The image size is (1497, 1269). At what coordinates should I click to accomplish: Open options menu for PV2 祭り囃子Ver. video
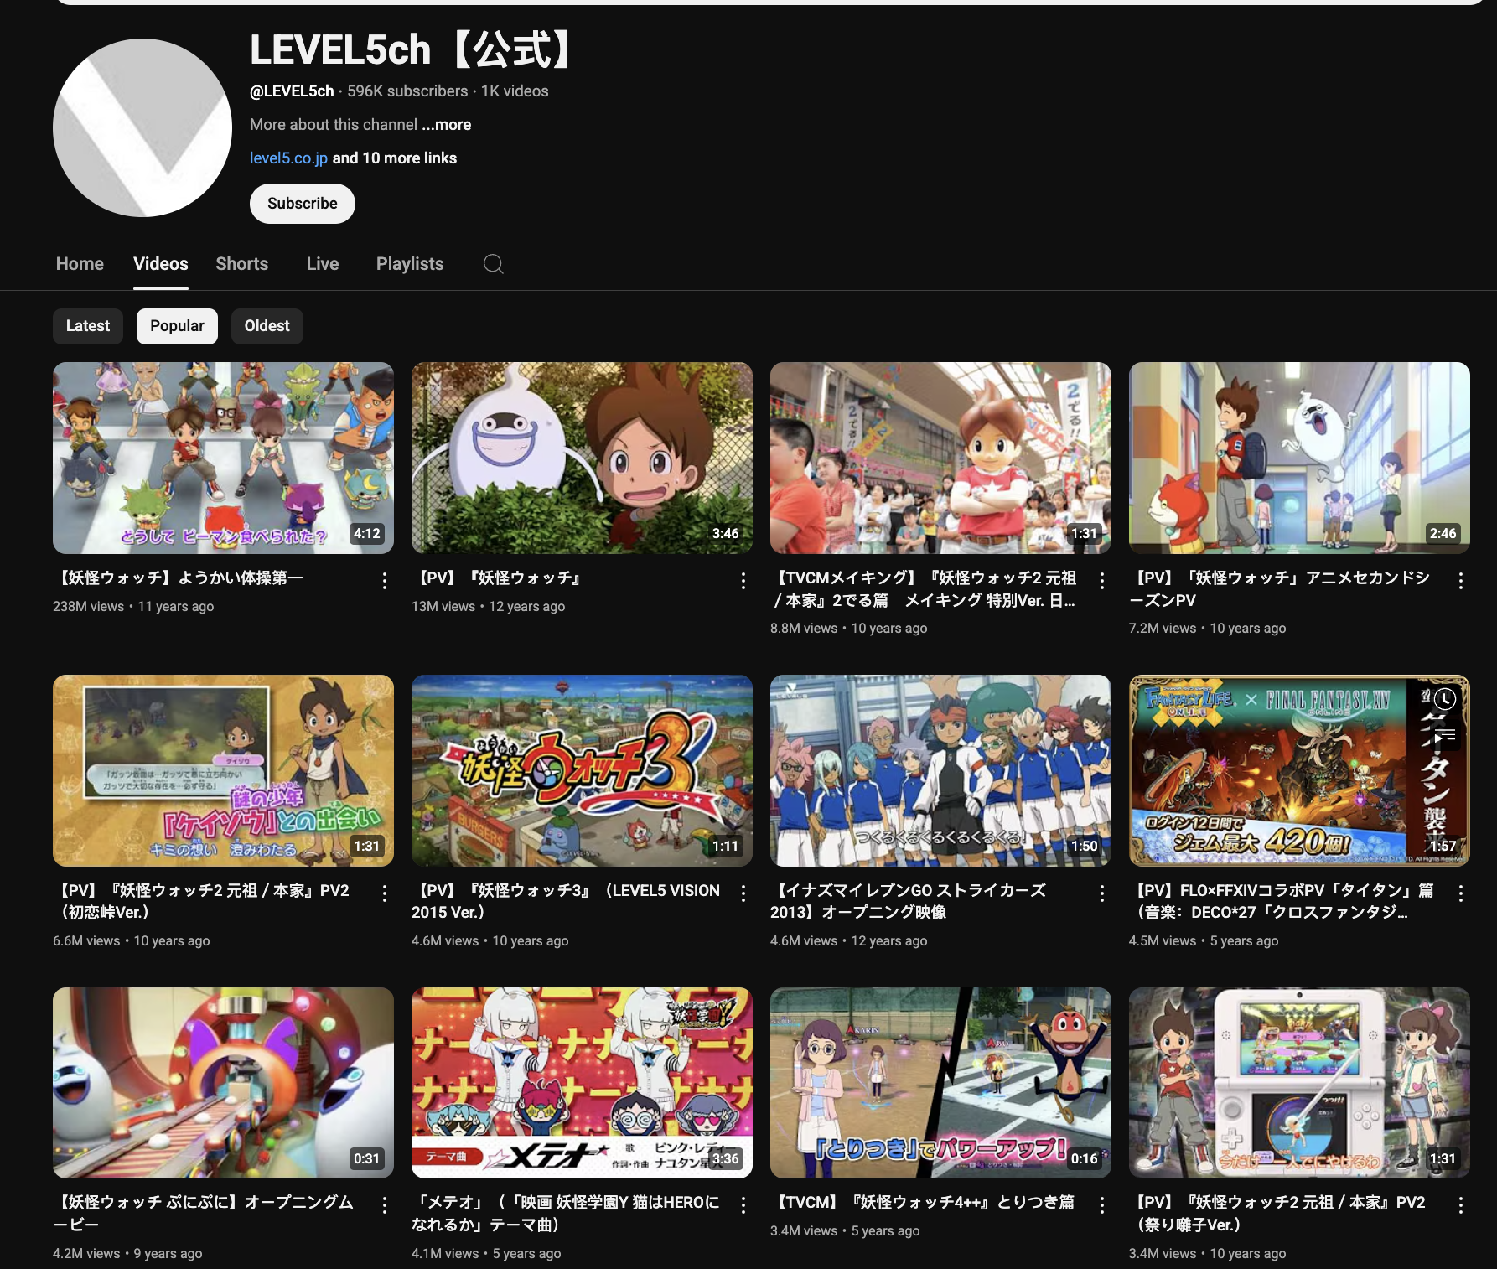coord(1461,1204)
